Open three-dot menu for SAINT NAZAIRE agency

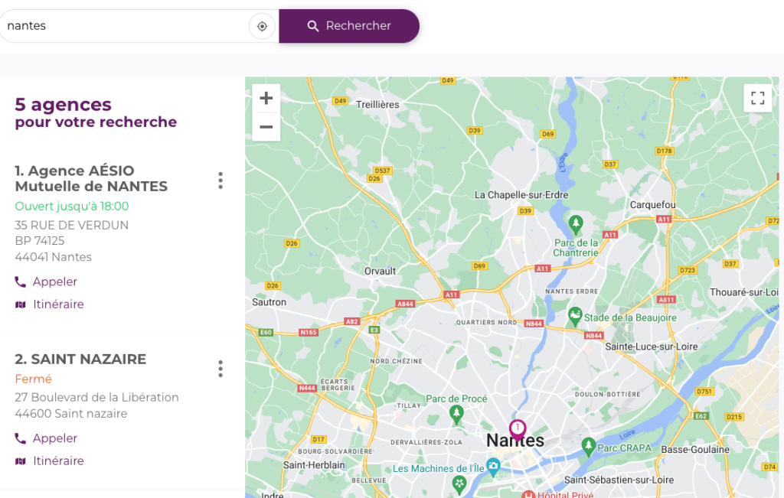220,369
